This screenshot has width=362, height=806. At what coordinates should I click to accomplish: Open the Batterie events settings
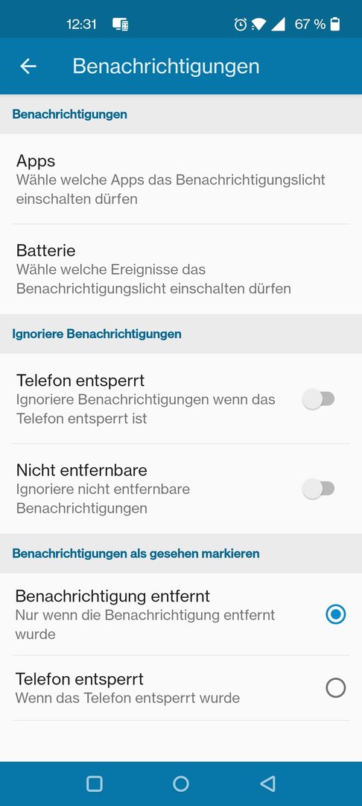pos(181,269)
